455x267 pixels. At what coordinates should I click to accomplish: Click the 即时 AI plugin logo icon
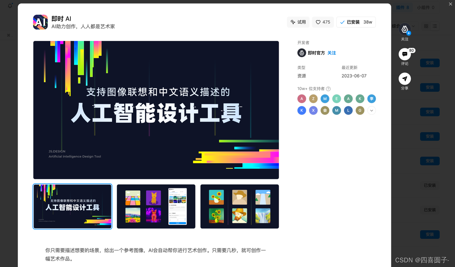[x=40, y=22]
